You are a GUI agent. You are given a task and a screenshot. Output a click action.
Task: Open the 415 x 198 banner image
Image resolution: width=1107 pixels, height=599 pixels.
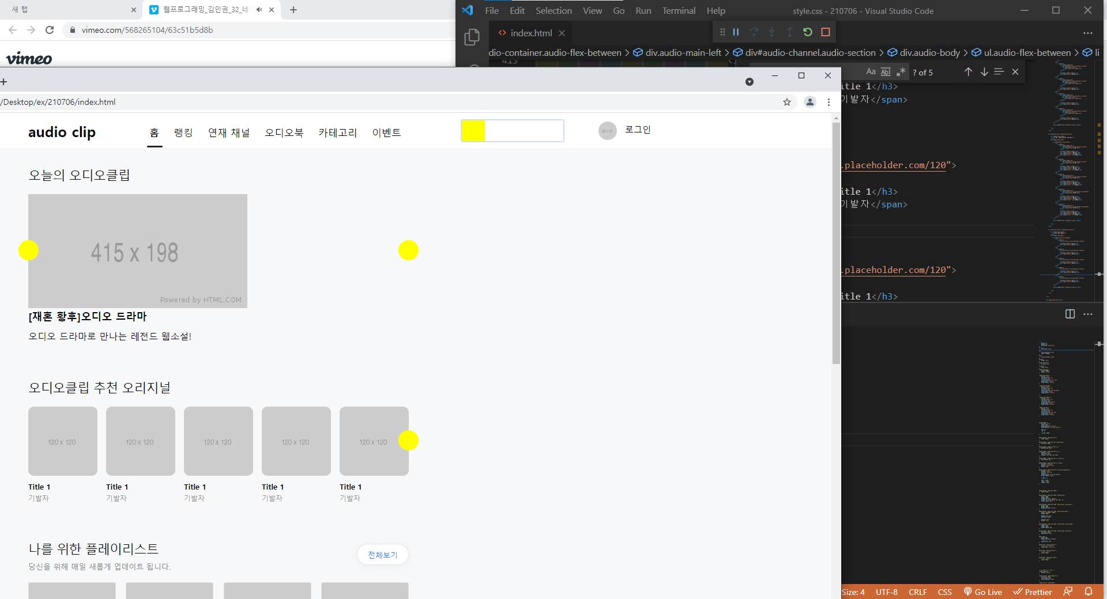coord(138,251)
